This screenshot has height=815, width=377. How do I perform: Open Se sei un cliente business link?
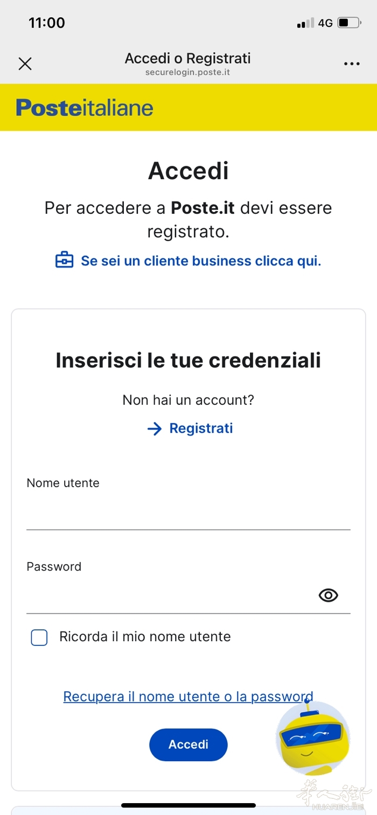click(x=200, y=261)
